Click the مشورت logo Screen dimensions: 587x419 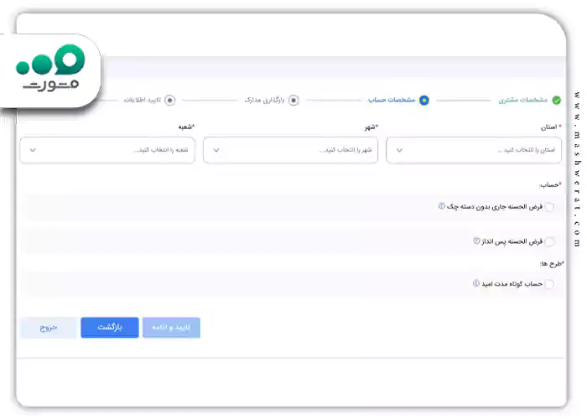tap(50, 68)
